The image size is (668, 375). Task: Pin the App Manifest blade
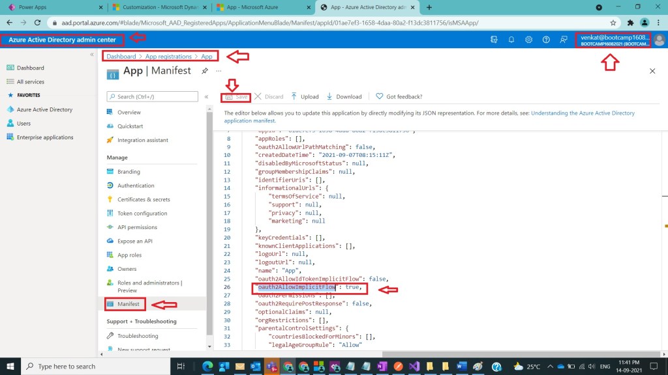click(205, 71)
